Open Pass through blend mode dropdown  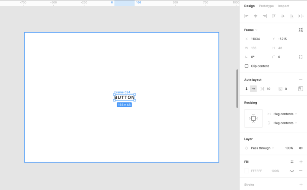pos(262,148)
